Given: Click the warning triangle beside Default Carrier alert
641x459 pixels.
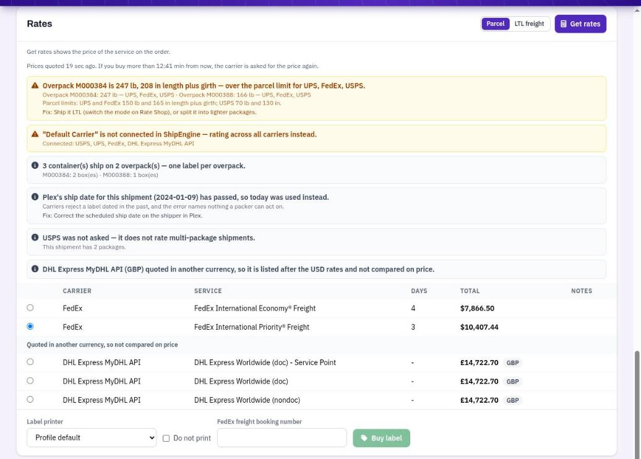Looking at the screenshot, I should coord(35,134).
